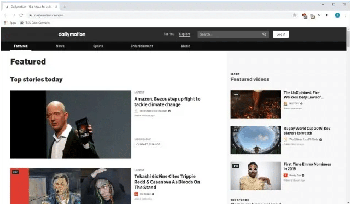Click the channel name under the Amazon headline
350x204 pixels.
point(154,111)
